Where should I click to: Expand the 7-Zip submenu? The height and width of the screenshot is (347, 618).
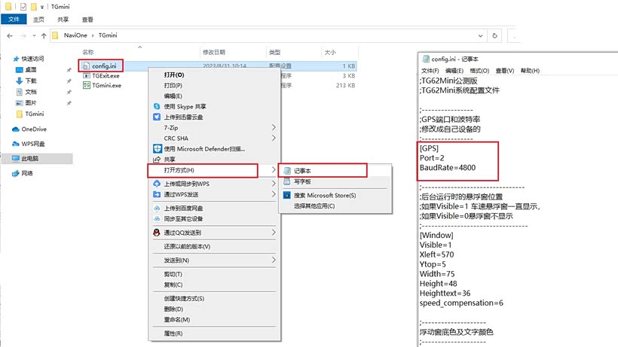coord(273,128)
